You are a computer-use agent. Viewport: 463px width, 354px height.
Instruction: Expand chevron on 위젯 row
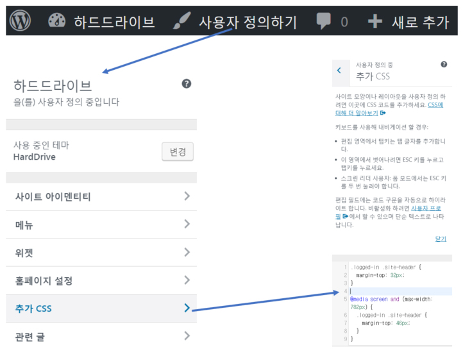coord(187,252)
